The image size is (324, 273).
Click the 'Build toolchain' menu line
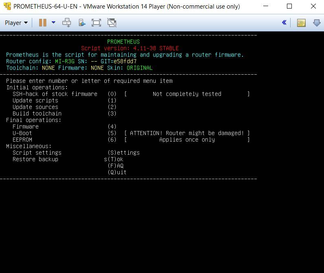click(37, 113)
